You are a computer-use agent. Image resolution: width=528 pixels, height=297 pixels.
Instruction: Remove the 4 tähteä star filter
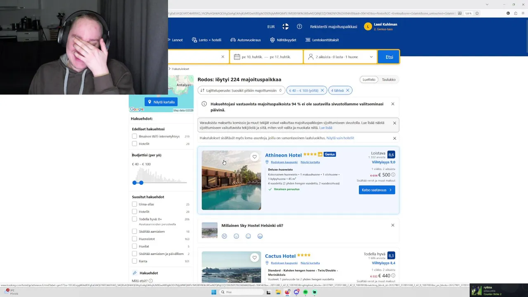(x=348, y=90)
